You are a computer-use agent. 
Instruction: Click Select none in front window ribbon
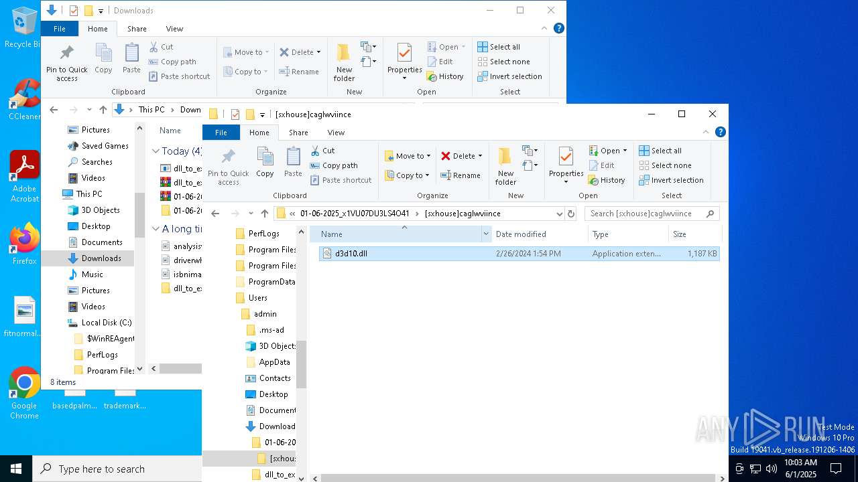click(x=665, y=165)
